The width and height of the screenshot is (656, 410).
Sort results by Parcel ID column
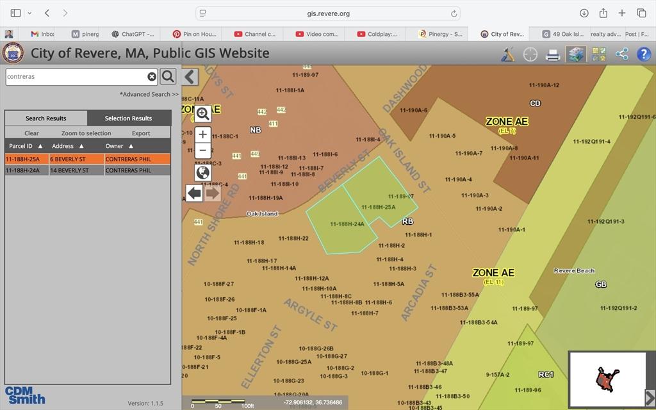pos(26,146)
